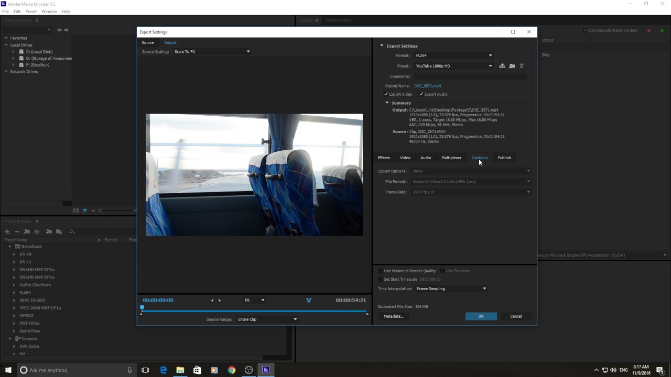Remove a preset using the minus icon

pos(17,231)
